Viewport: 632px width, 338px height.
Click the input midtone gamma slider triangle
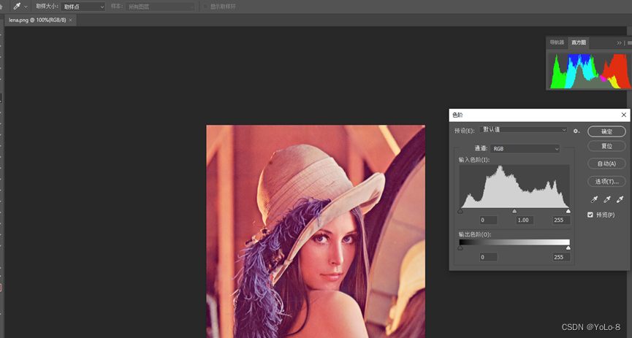[x=514, y=211]
